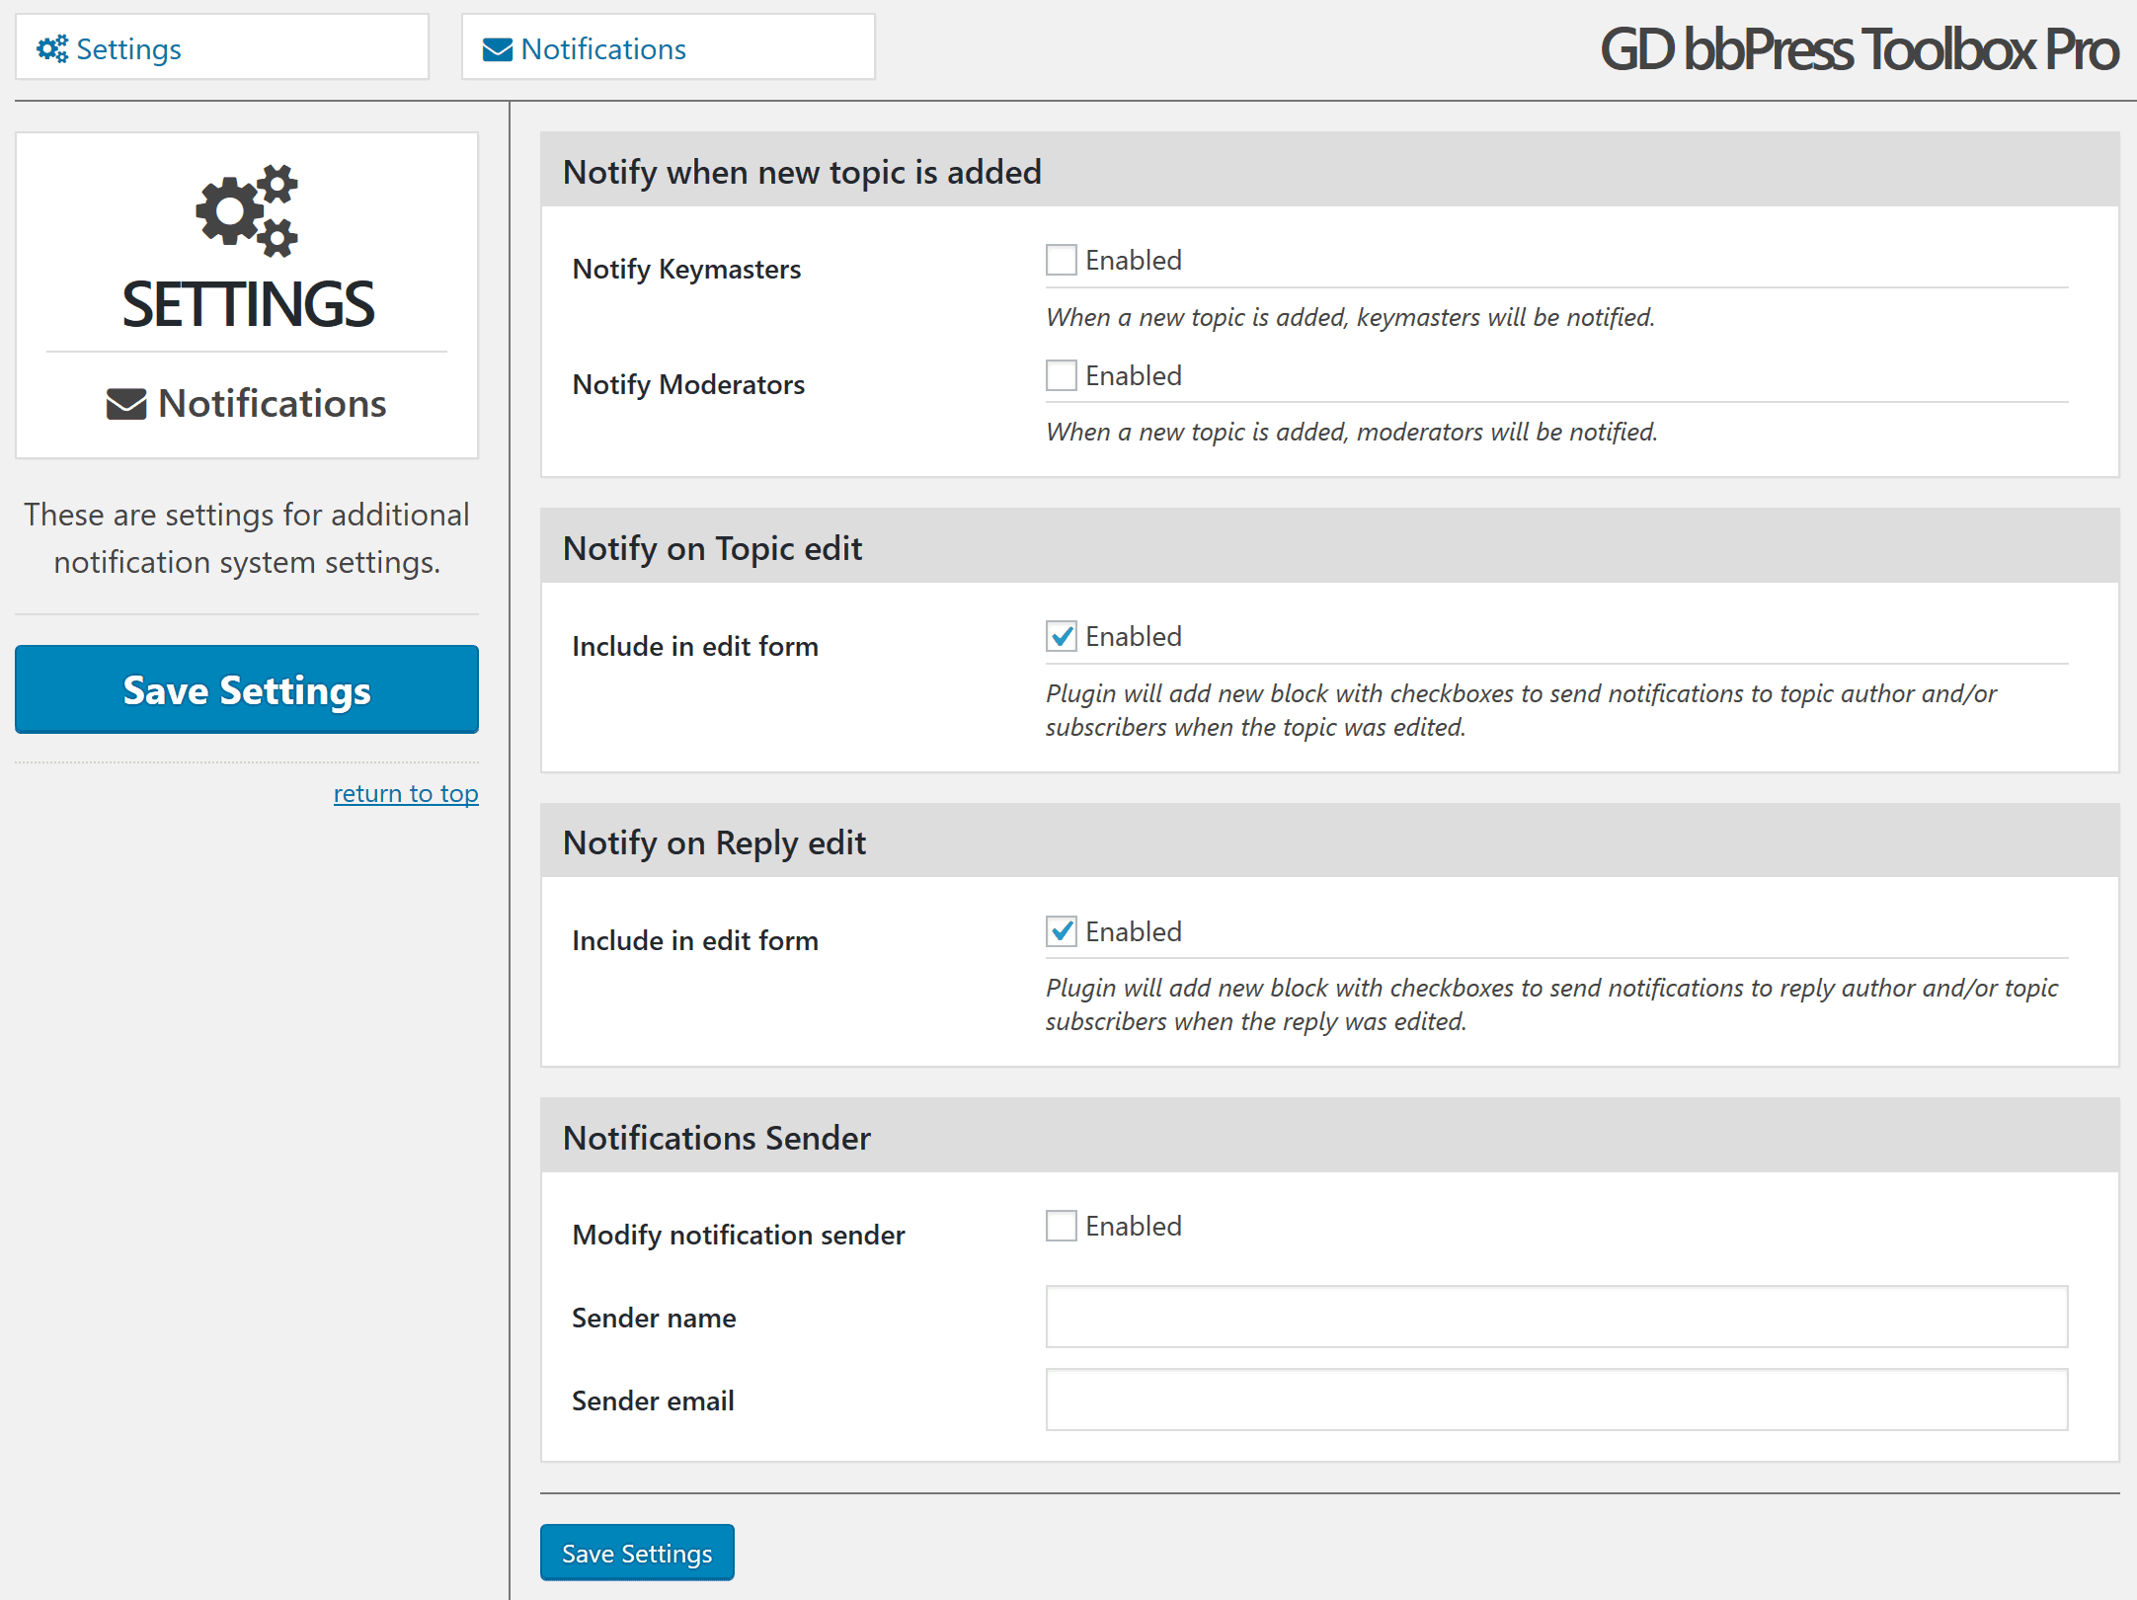
Task: Click the large gears icon above SETTINGS
Action: coord(247,210)
